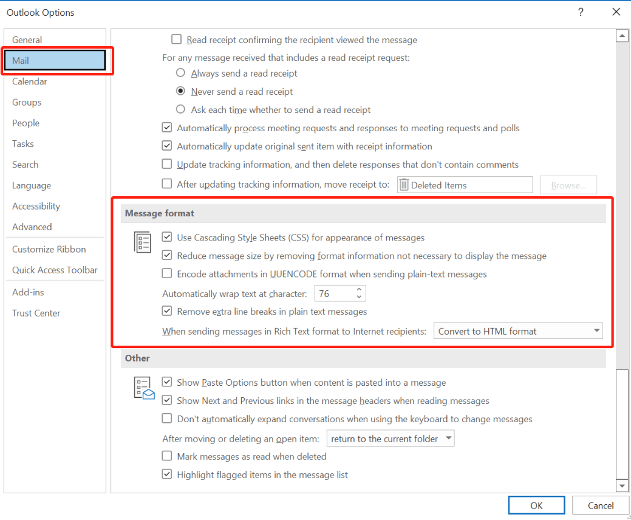Toggle Automatically update original sent item checkbox
Screen dimensions: 631x520
[x=166, y=146]
